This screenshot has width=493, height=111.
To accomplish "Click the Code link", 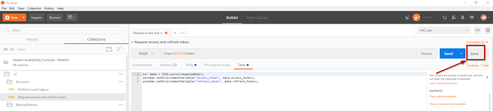I will pyautogui.click(x=485, y=65).
